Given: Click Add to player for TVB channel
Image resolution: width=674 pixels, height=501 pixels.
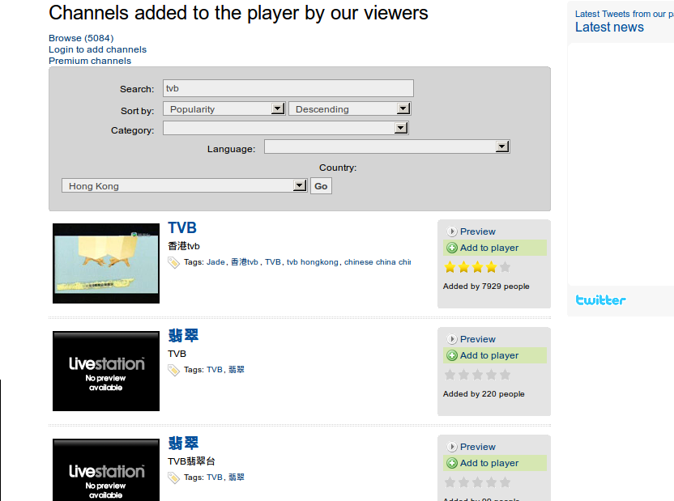Looking at the screenshot, I should (x=489, y=248).
